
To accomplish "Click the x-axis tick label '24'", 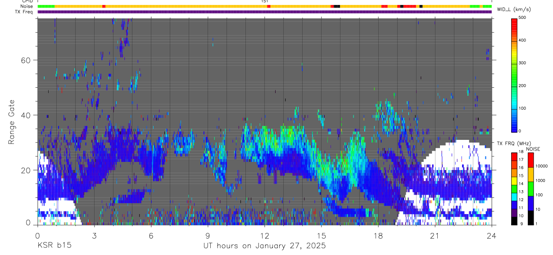I will [492, 235].
